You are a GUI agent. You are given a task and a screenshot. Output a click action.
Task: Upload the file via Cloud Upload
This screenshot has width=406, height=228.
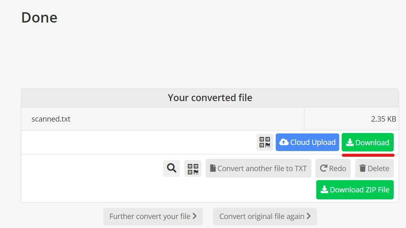coord(307,142)
